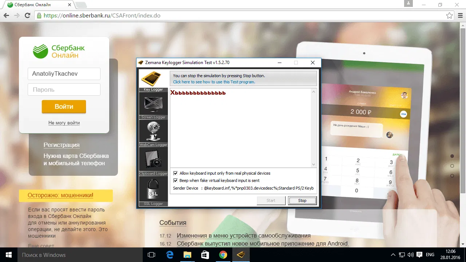Click the Sberbank Online logo

pos(59,51)
